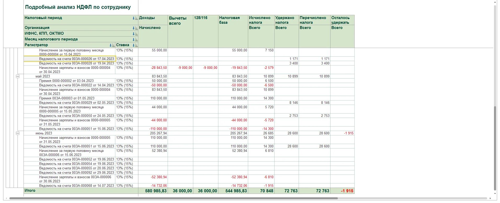Click sort icon beside Месяц налогового периода
The height and width of the screenshot is (203, 500).
coord(135,40)
